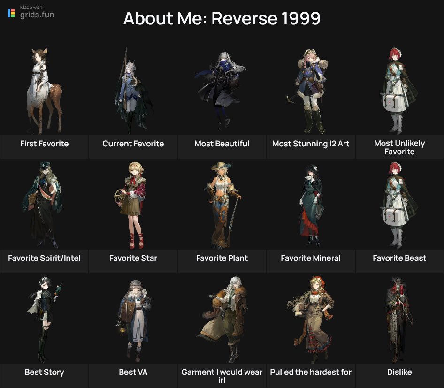
Task: Select the Favorite Mineral character image
Action: click(311, 205)
